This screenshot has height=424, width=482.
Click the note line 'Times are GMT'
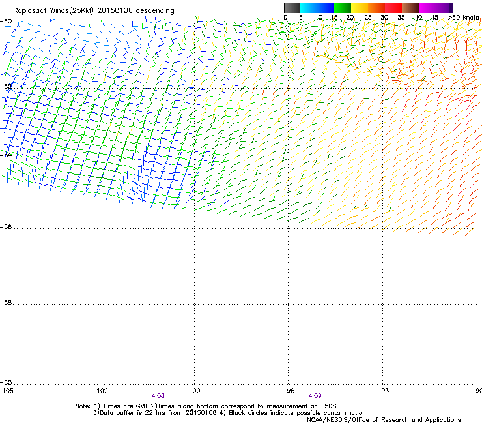pos(125,406)
